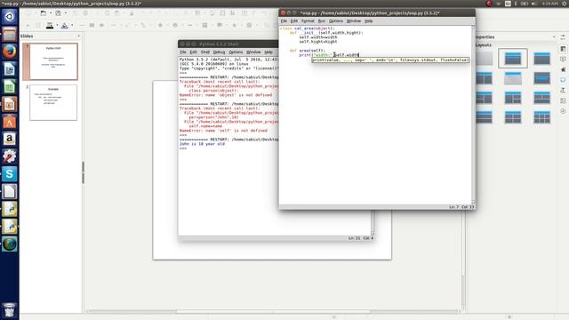The image size is (569, 320).
Task: Click the network indicator in top panel
Action: click(x=498, y=4)
